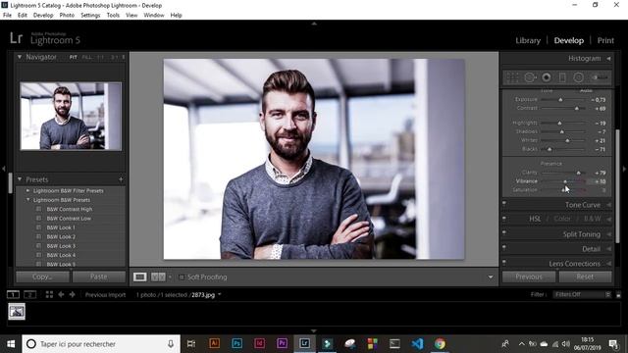Toggle HSL panel on/off switch

(x=504, y=218)
